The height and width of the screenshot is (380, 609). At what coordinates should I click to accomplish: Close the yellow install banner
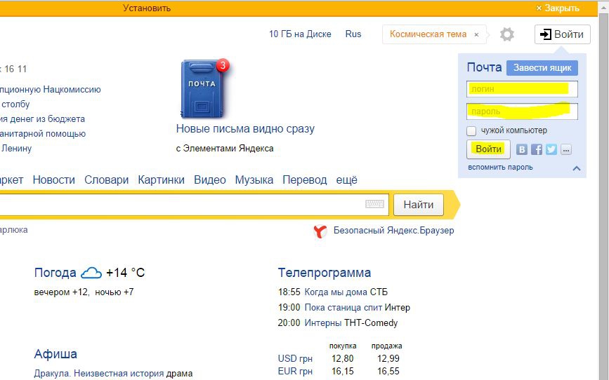coord(558,8)
